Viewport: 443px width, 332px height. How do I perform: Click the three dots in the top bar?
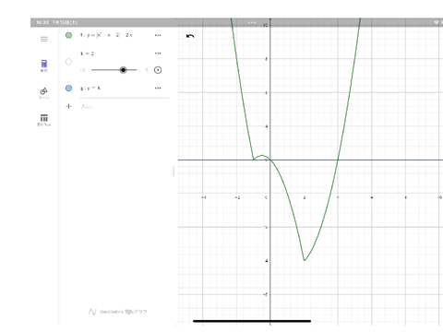click(252, 22)
